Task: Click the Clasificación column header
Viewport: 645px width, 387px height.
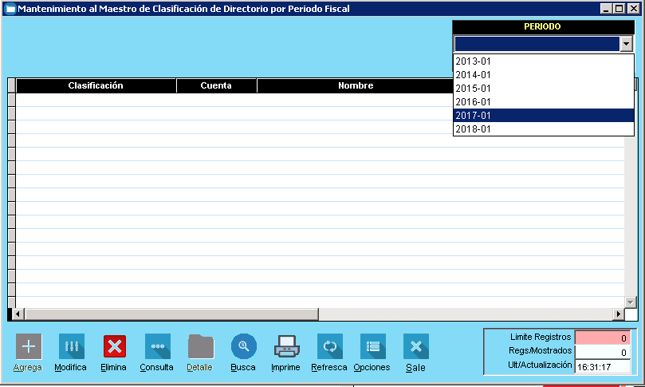Action: [x=96, y=85]
